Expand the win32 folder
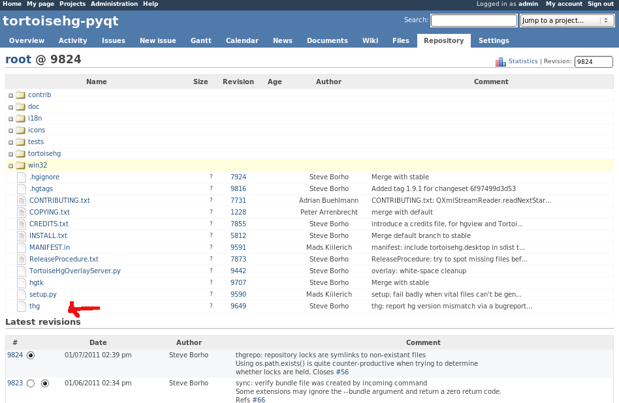Image resolution: width=619 pixels, height=403 pixels. click(x=10, y=166)
